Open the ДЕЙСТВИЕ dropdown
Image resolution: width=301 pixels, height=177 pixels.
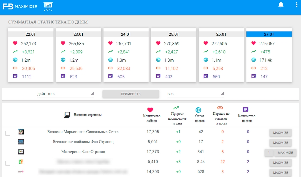pos(66,94)
